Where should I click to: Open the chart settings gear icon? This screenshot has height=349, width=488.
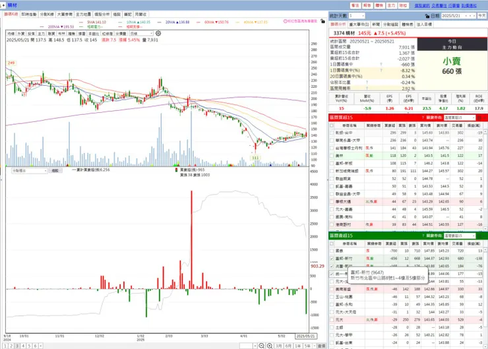[x=158, y=33]
